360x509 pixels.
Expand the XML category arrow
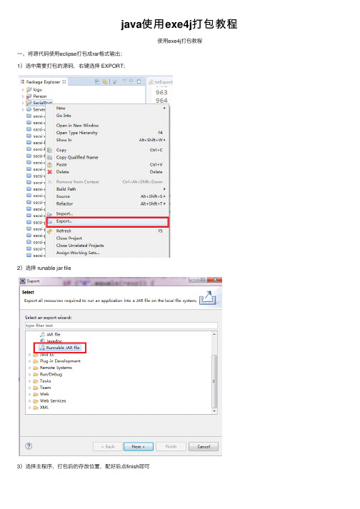point(29,408)
